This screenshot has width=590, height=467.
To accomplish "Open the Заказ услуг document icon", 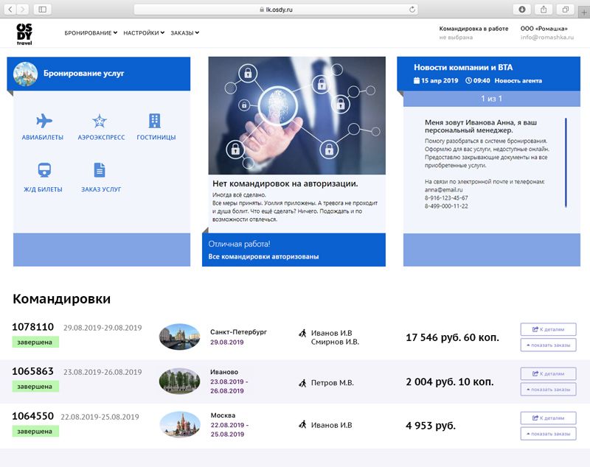I will point(100,171).
